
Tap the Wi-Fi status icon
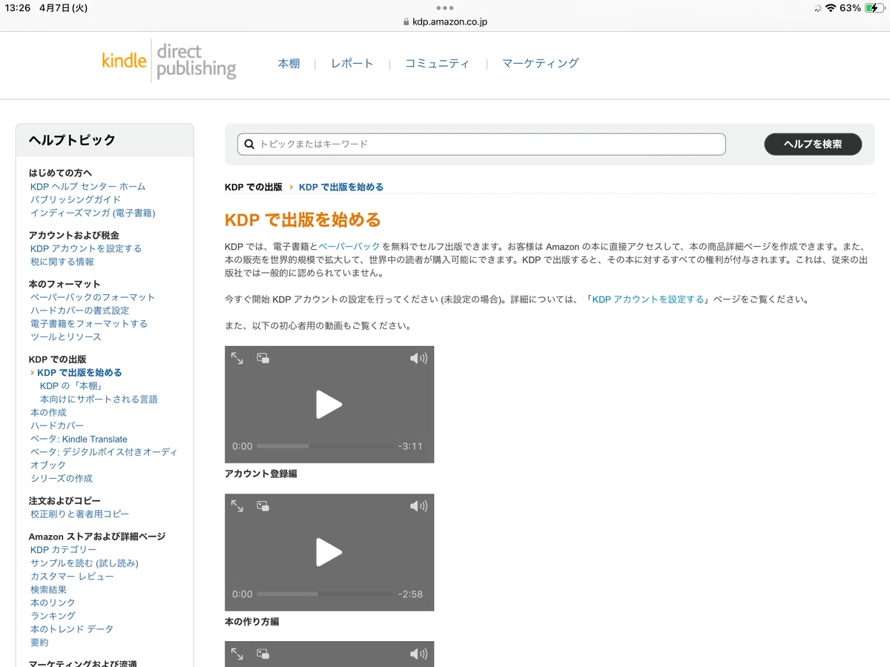point(831,8)
